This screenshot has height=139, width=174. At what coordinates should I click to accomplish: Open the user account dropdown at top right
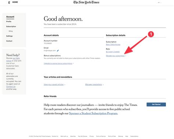click(159, 3)
